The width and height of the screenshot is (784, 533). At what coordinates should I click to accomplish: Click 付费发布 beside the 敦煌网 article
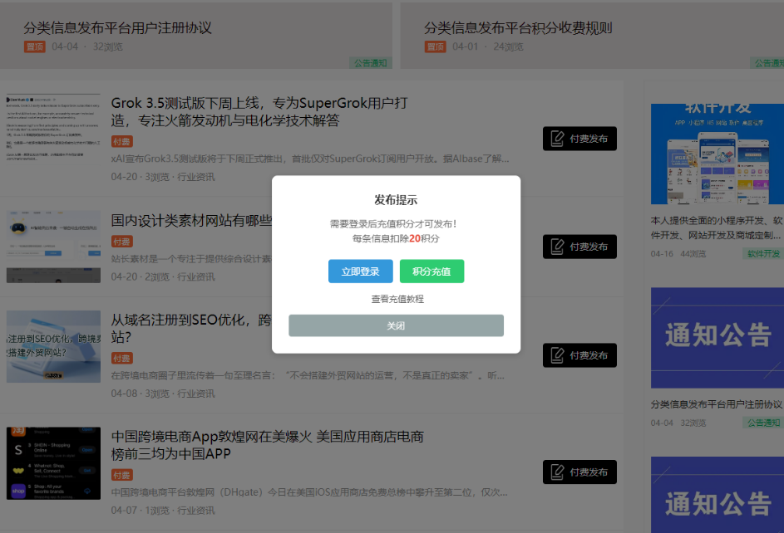(579, 472)
